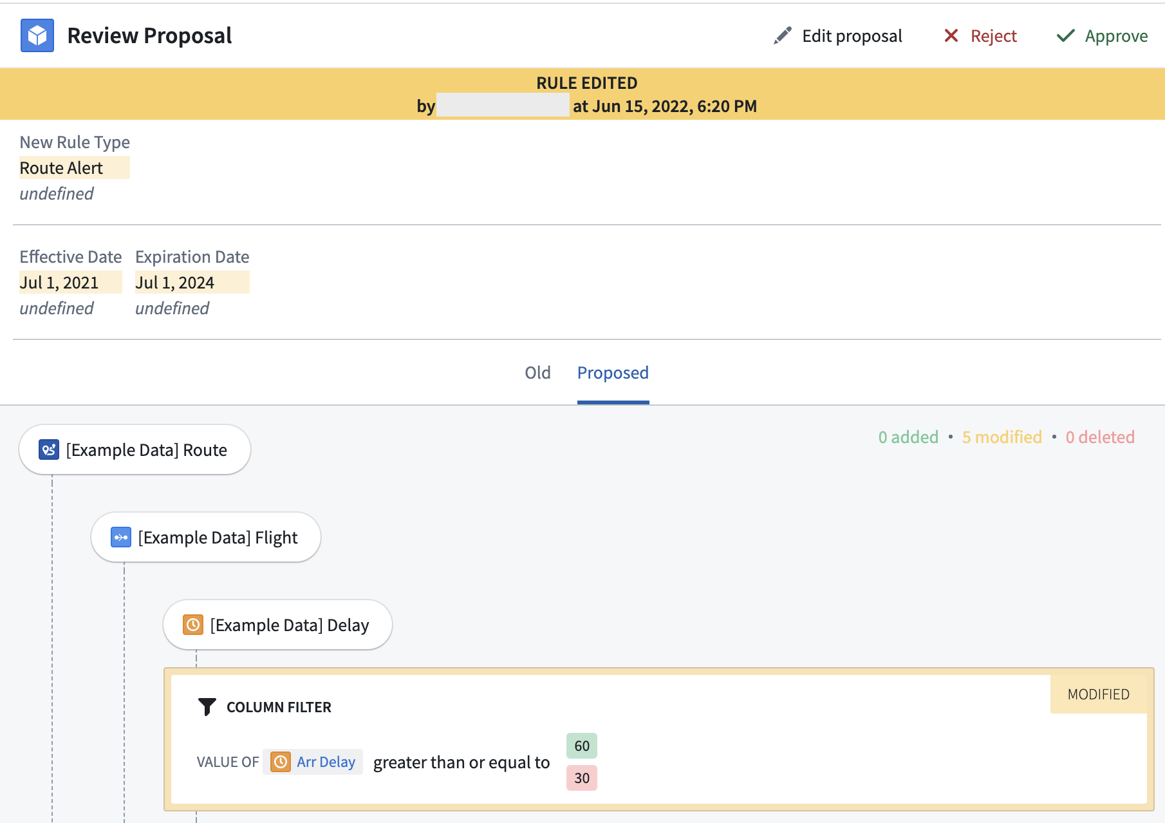Click the "New Rule Type" label

tap(75, 142)
